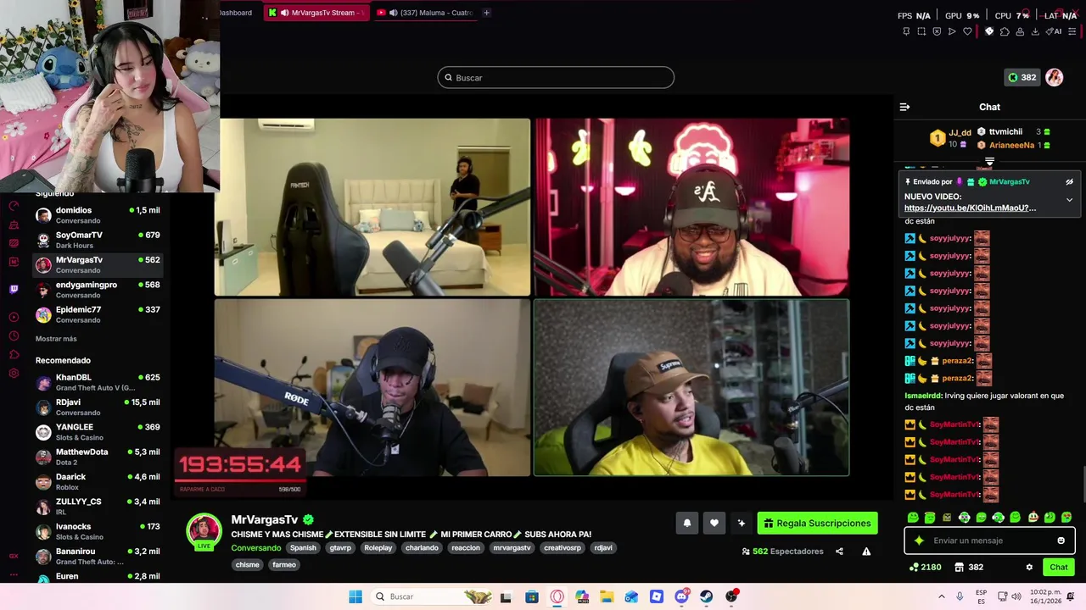Click the first green smiley quick emote
Image resolution: width=1086 pixels, height=610 pixels.
(913, 517)
